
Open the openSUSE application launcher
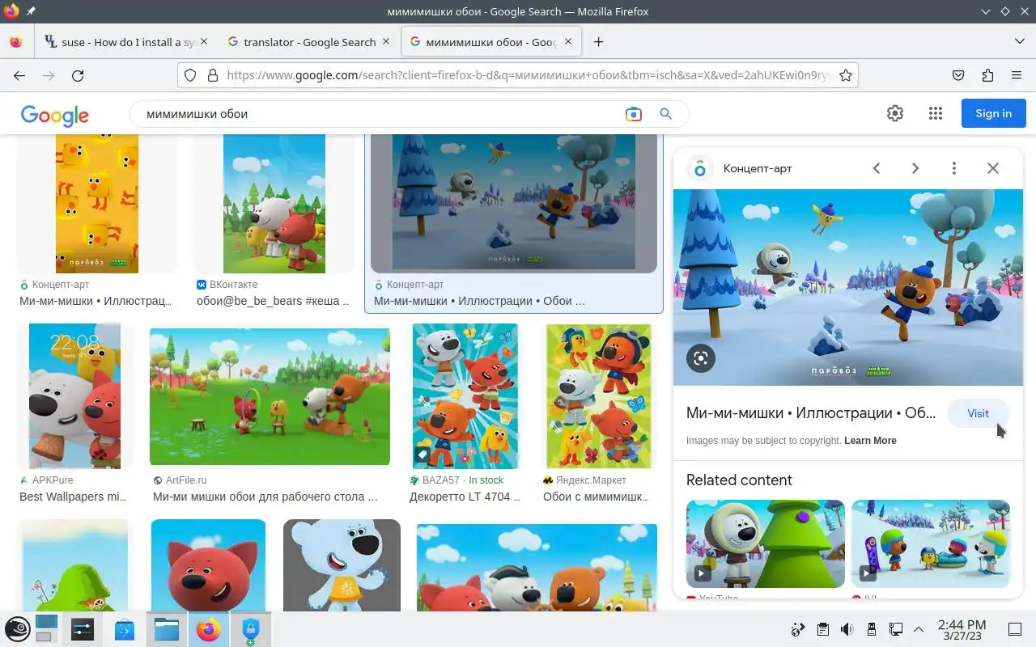[x=19, y=629]
